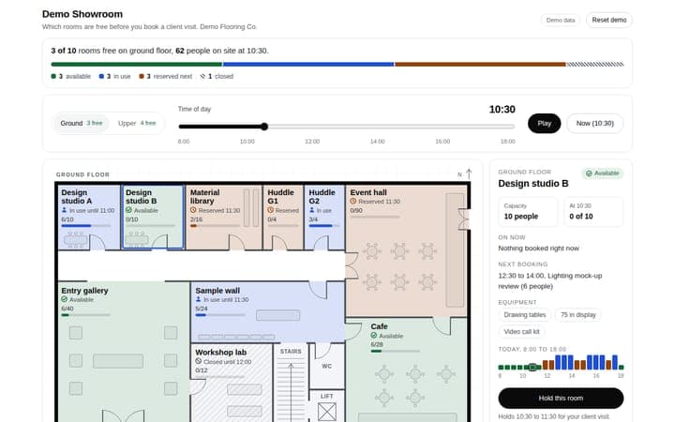
Task: Switch to the Ground floor tab
Action: (81, 123)
